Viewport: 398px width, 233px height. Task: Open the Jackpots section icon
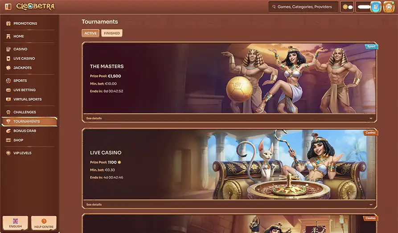pos(8,68)
